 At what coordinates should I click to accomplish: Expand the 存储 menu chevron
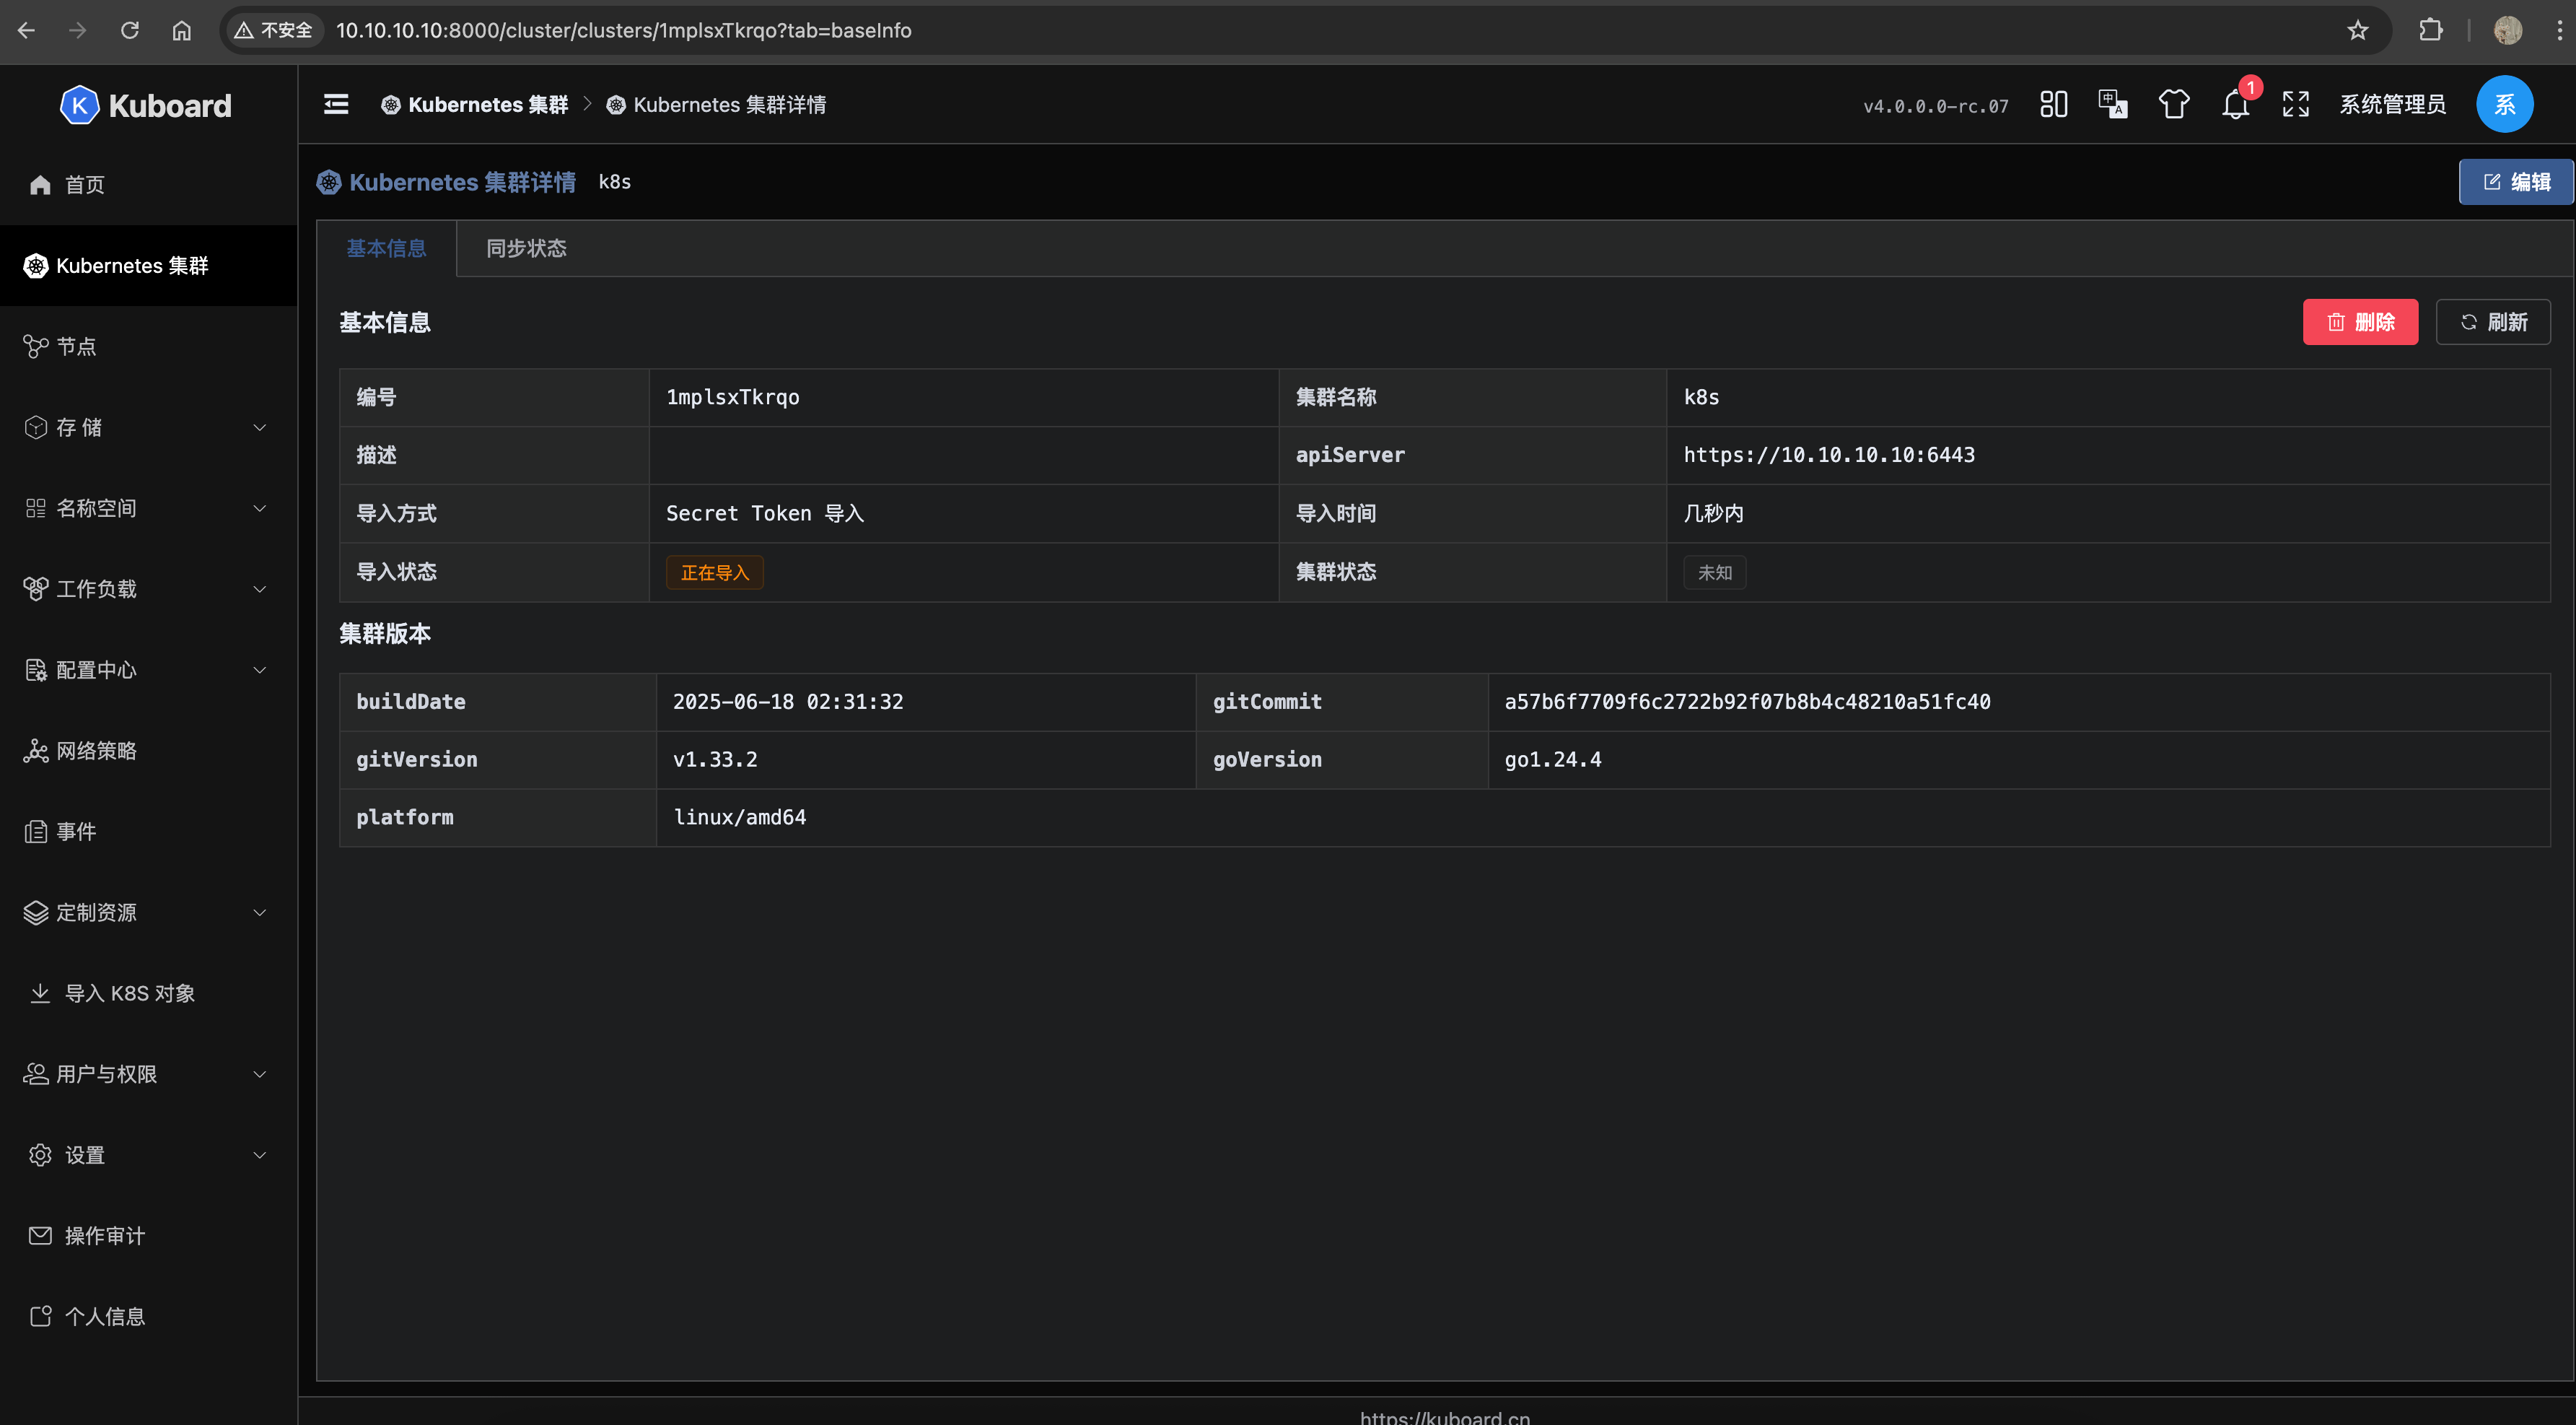tap(260, 427)
